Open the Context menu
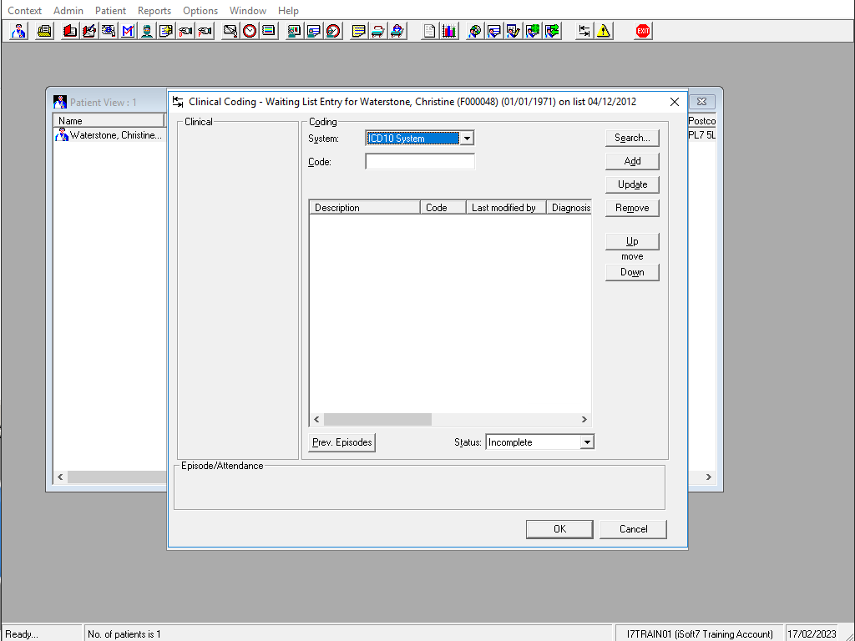855x641 pixels. tap(24, 10)
